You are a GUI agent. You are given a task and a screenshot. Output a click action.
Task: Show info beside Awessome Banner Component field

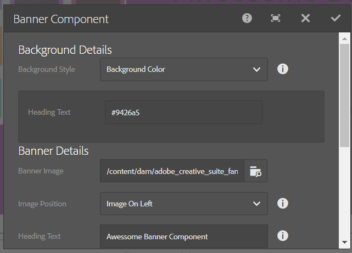point(283,236)
